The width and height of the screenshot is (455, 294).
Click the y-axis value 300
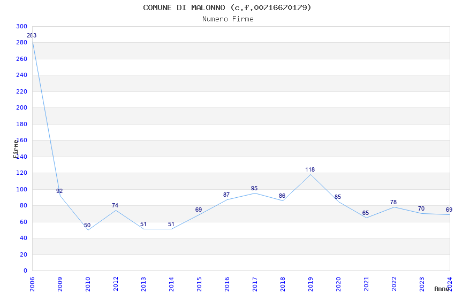coord(22,26)
